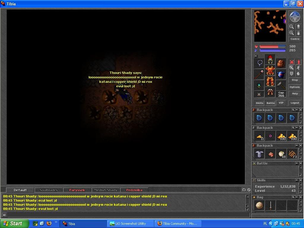The width and height of the screenshot is (304, 228).
Task: Select the boots slot
Action: (x=270, y=92)
